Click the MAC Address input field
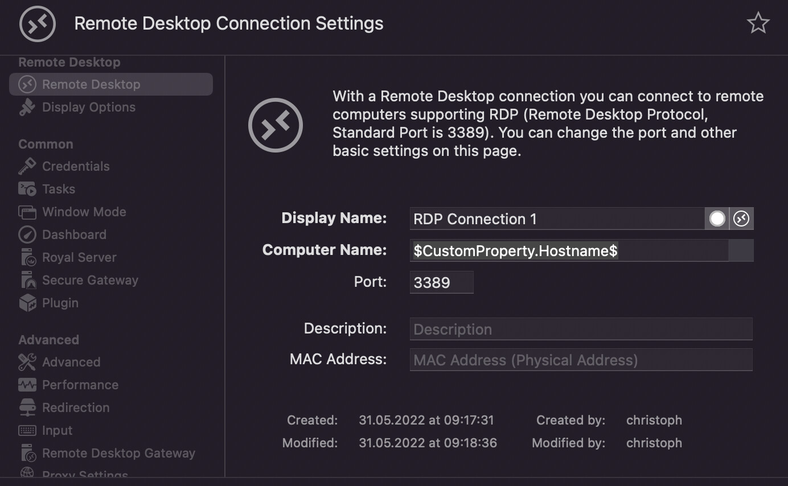The height and width of the screenshot is (486, 788). [581, 360]
